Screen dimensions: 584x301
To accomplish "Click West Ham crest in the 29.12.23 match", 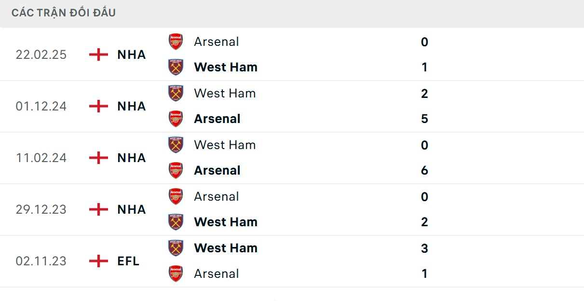I will pyautogui.click(x=176, y=222).
